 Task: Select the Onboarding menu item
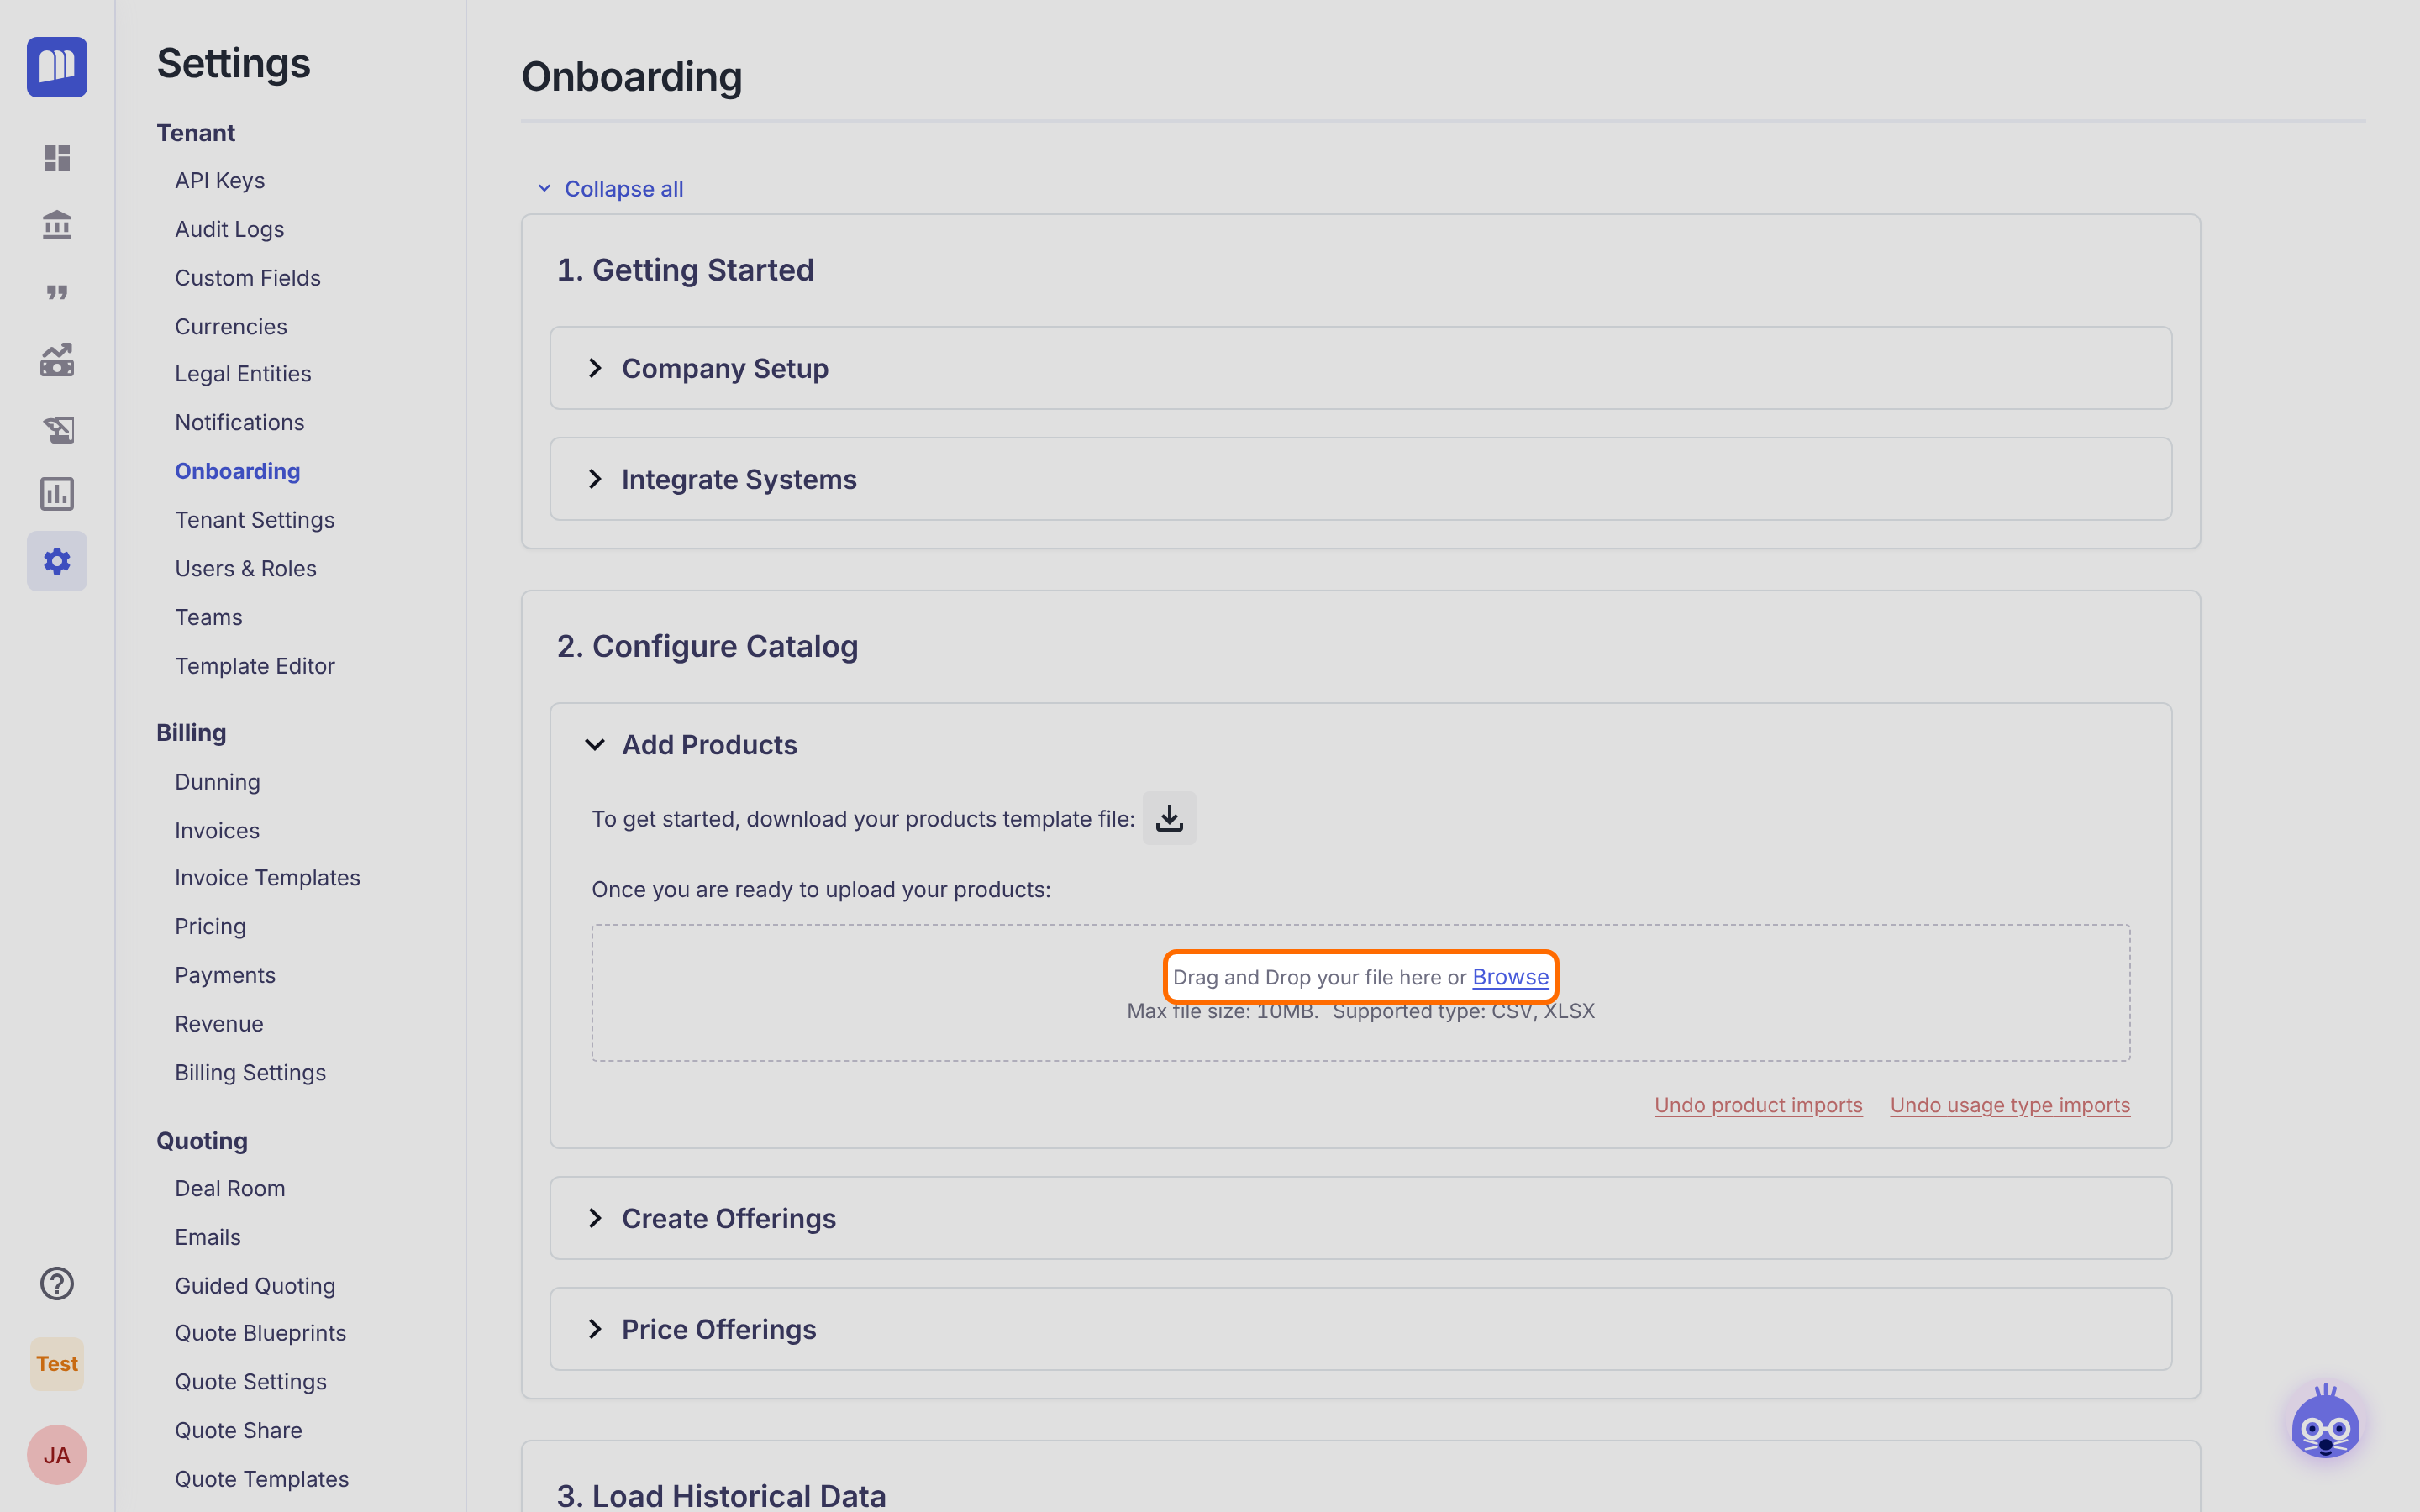(238, 471)
